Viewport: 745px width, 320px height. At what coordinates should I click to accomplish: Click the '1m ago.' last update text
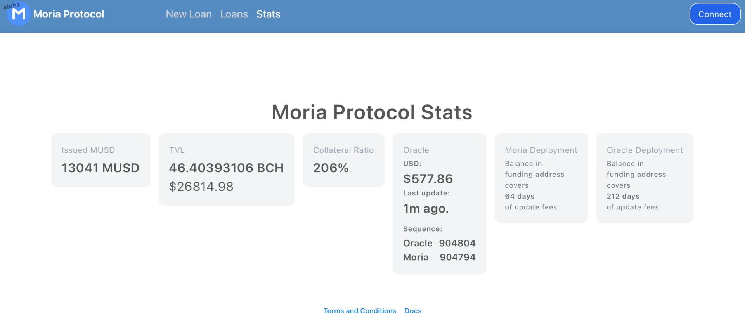[426, 209]
